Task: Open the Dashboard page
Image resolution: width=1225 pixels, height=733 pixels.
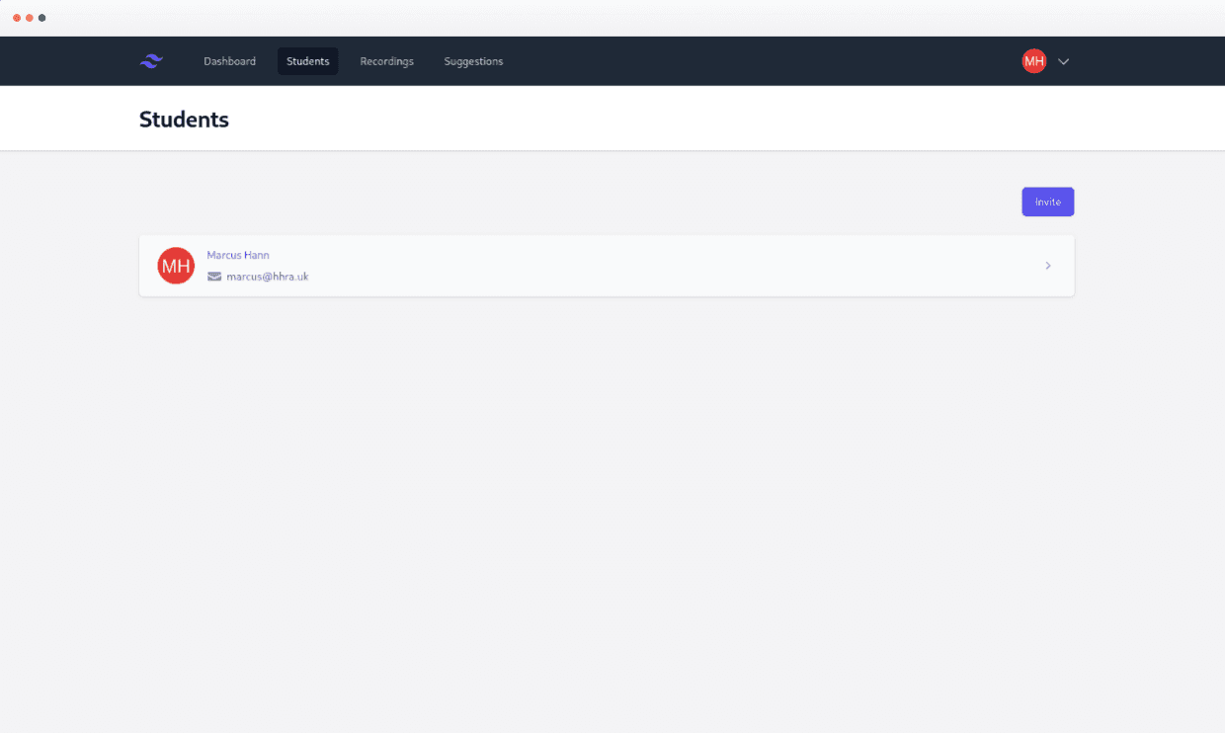Action: pos(229,61)
